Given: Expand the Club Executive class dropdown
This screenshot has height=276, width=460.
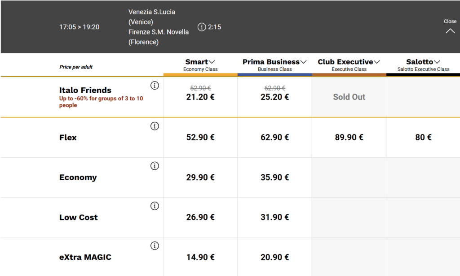Looking at the screenshot, I should point(377,62).
